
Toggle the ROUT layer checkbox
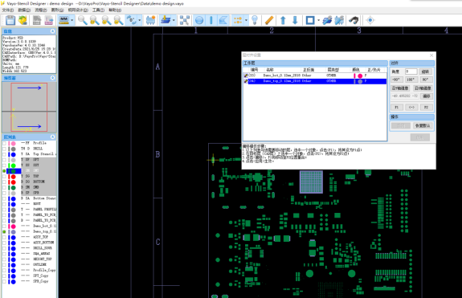coord(4,204)
